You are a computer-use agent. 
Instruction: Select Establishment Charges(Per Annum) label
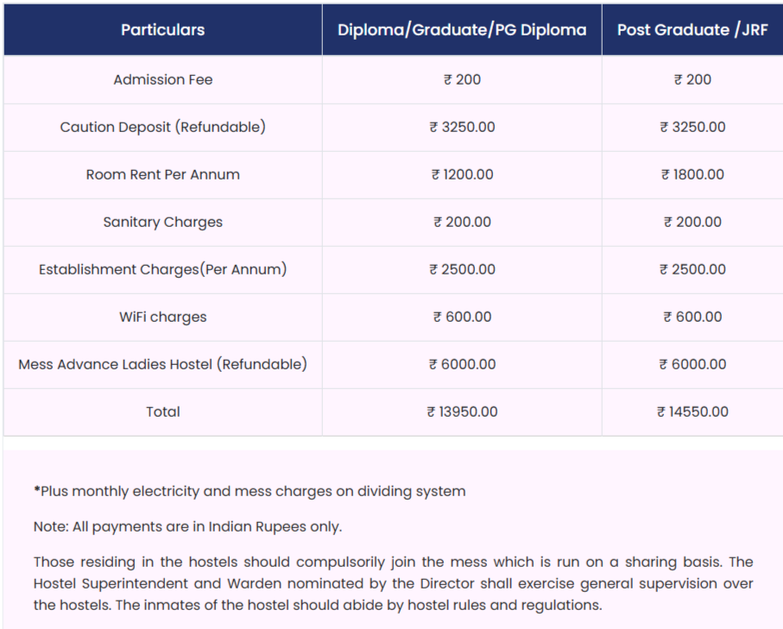162,269
